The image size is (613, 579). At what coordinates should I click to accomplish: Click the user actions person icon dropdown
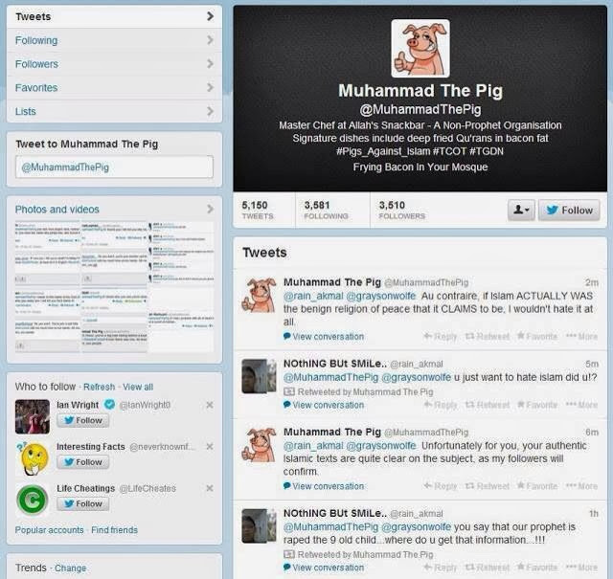521,210
